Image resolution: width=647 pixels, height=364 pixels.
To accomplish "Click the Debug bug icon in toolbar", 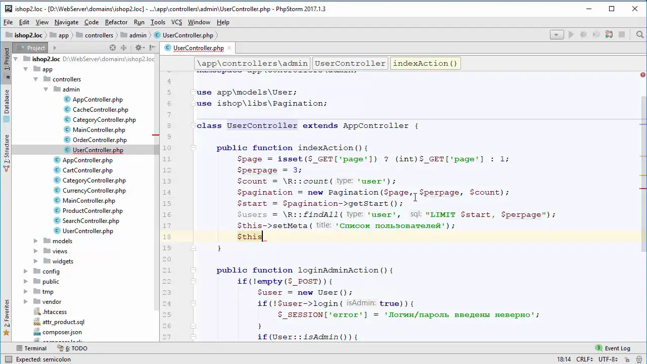I will point(584,35).
